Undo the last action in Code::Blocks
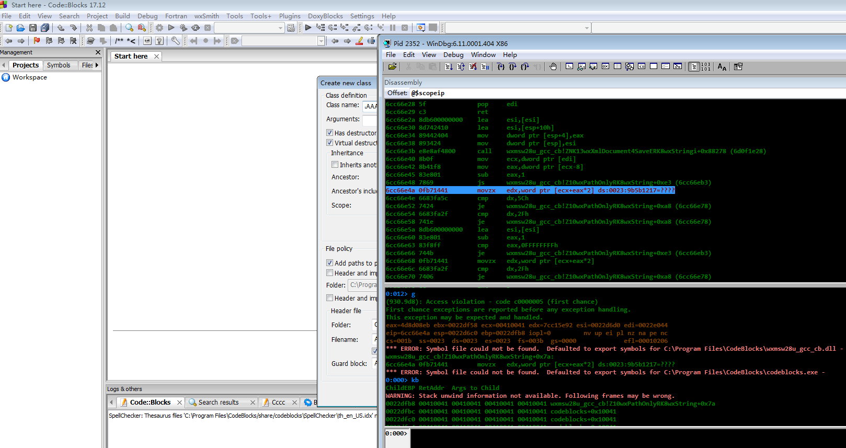 click(x=61, y=28)
